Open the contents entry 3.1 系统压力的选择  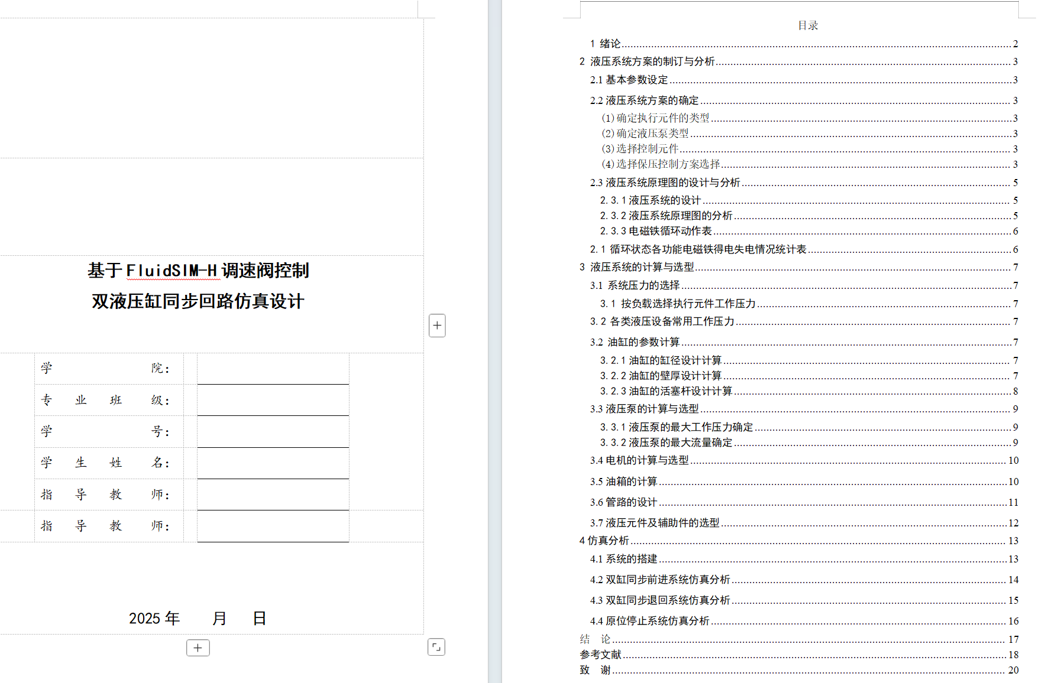coord(804,285)
